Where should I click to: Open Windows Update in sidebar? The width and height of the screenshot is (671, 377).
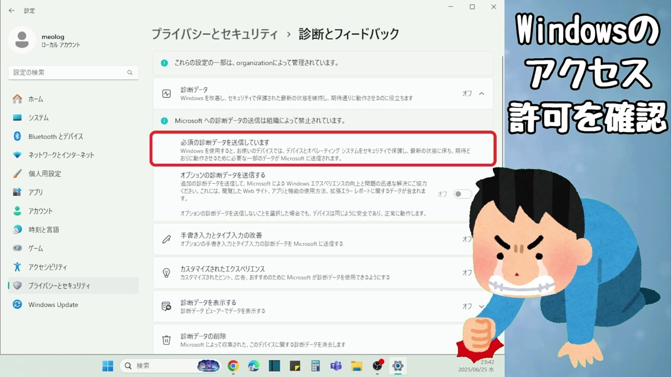coord(73,305)
